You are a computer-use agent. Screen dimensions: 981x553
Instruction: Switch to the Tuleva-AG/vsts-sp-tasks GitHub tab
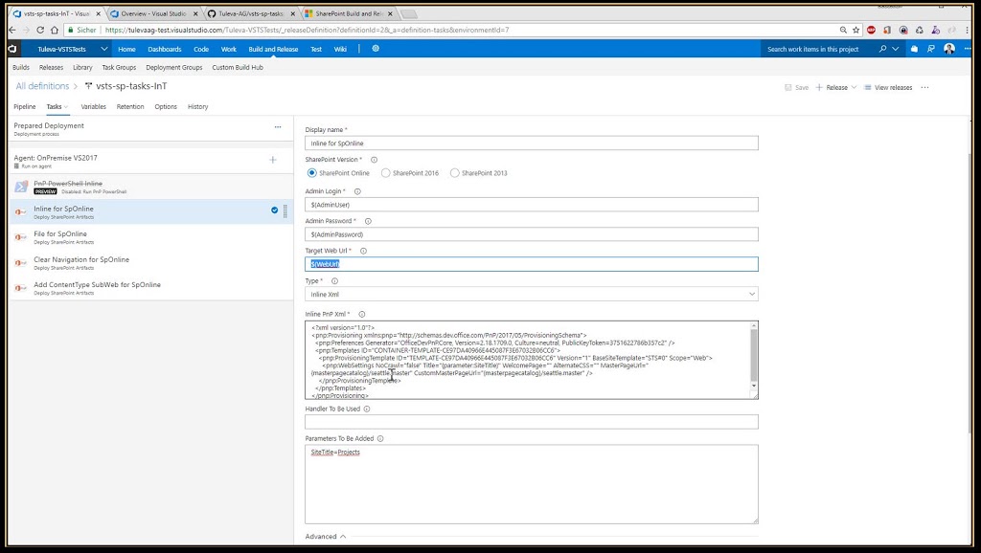point(250,13)
